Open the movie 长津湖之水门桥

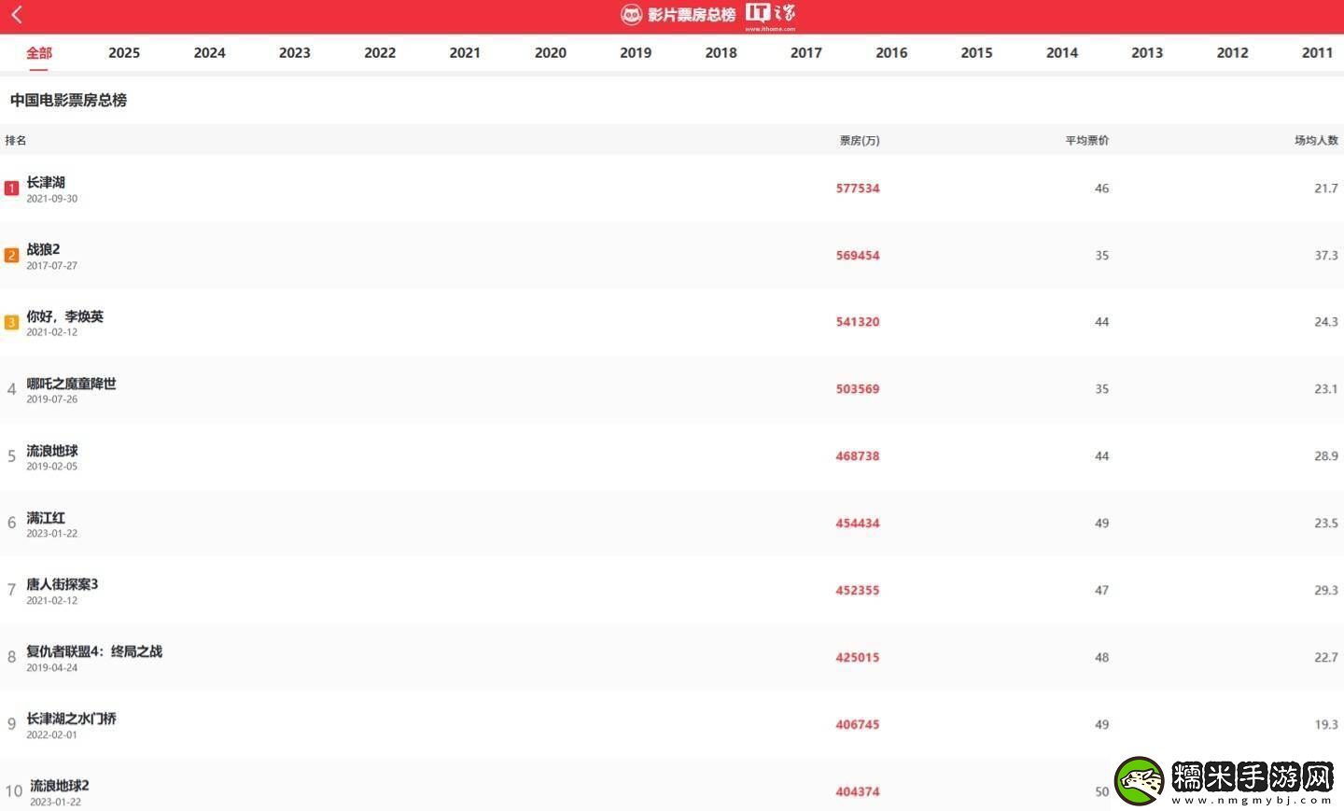(72, 720)
